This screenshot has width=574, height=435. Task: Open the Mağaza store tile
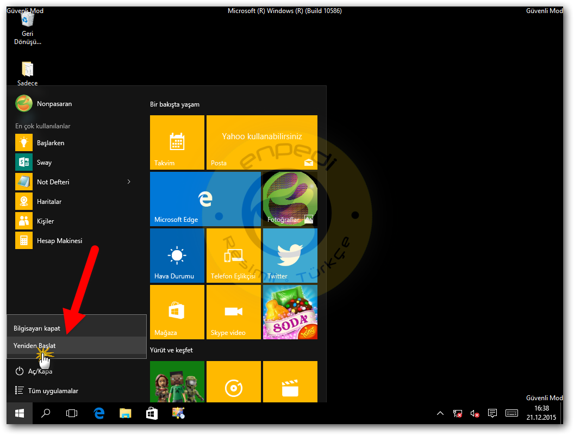(177, 312)
